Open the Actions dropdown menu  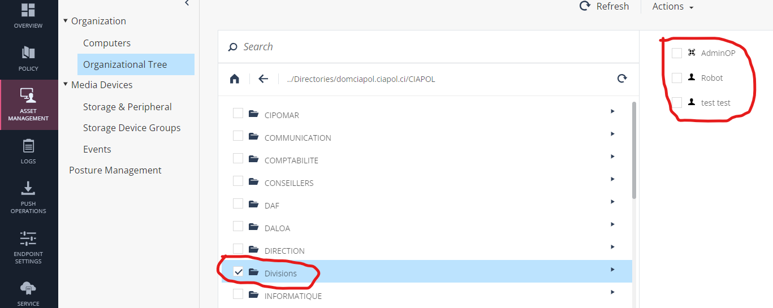point(673,7)
